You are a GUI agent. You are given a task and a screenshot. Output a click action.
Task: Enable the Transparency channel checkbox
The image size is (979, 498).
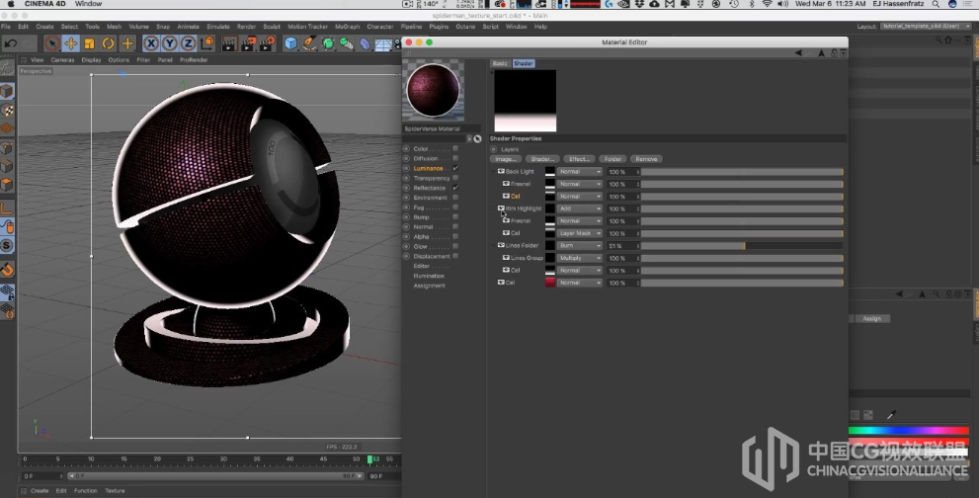(455, 178)
